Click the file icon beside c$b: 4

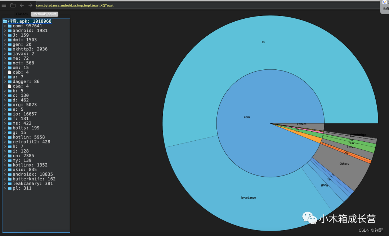click(x=10, y=72)
